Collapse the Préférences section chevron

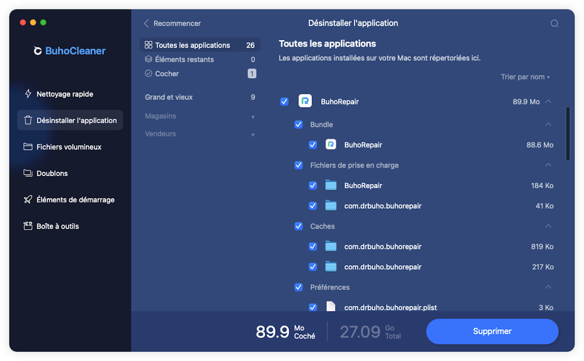click(548, 287)
